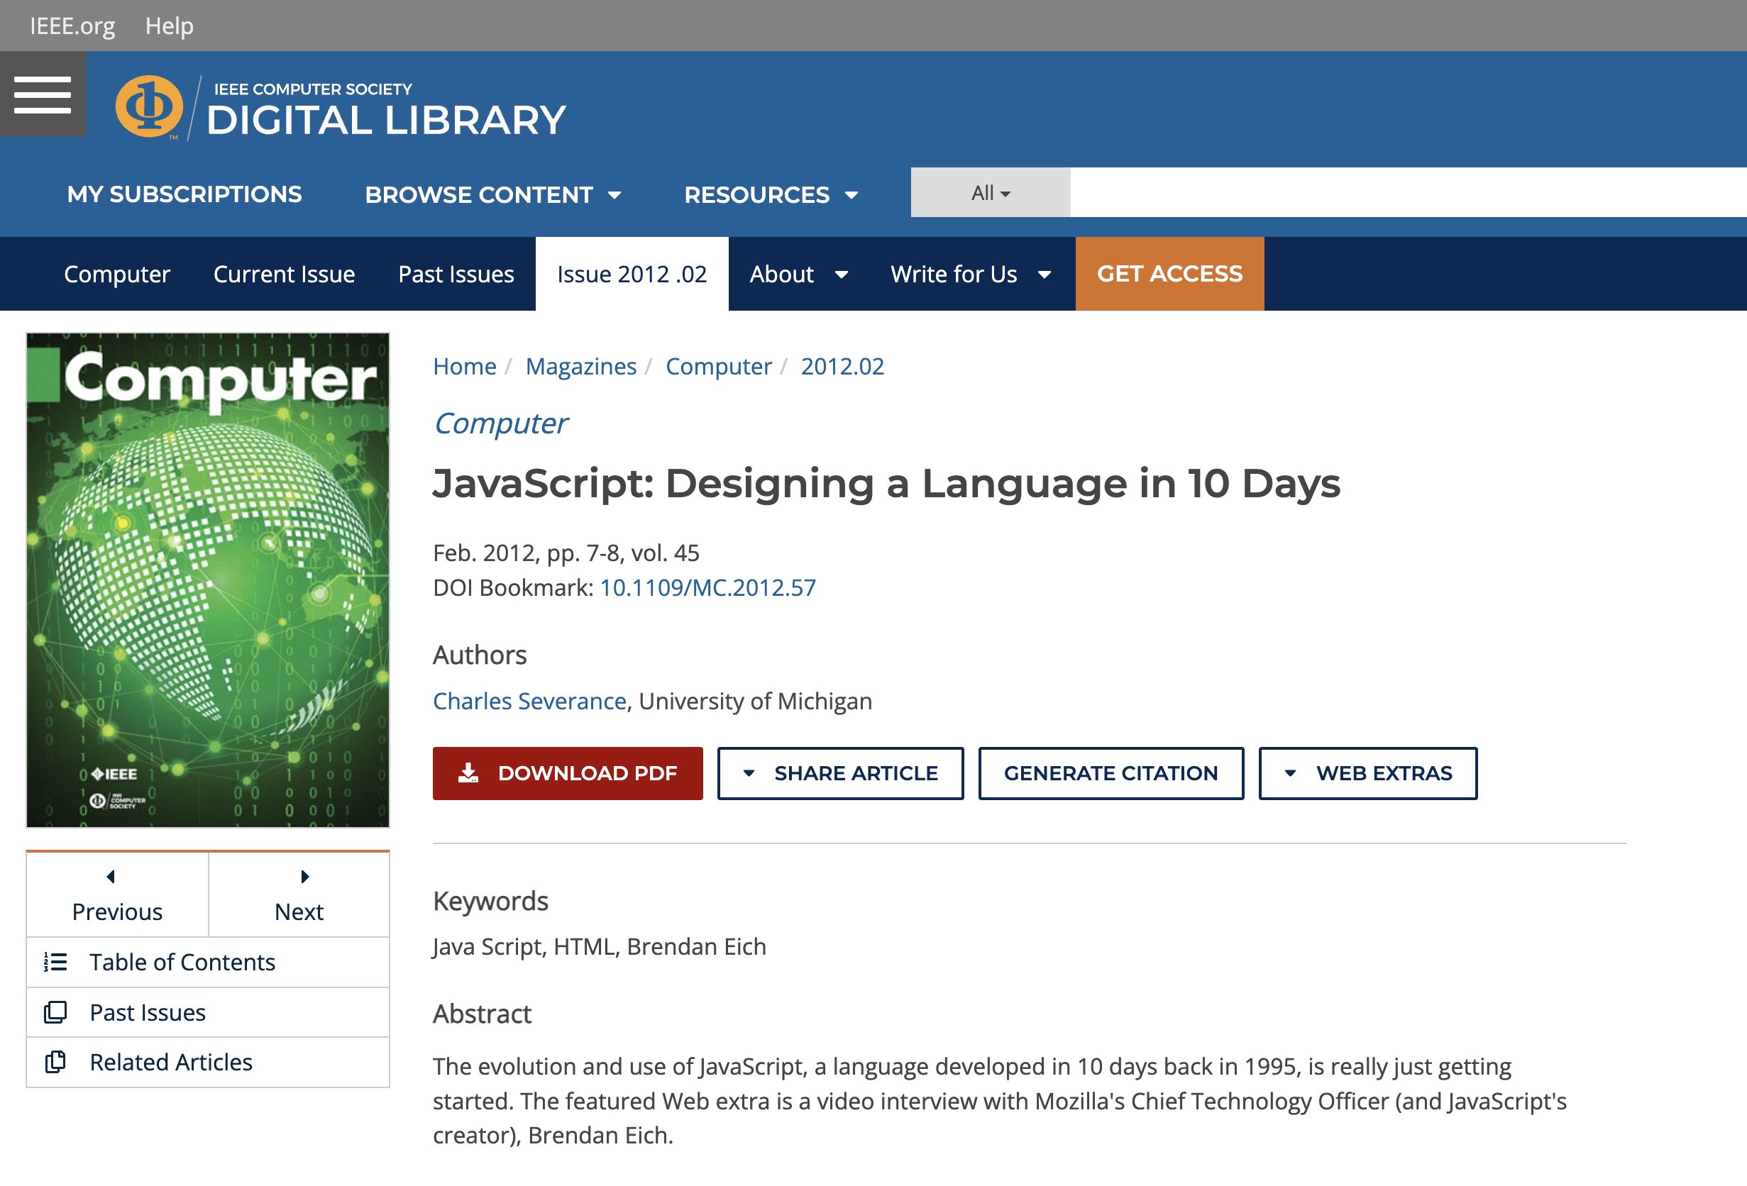Go to the previous article arrow
This screenshot has width=1747, height=1186.
pyautogui.click(x=111, y=876)
